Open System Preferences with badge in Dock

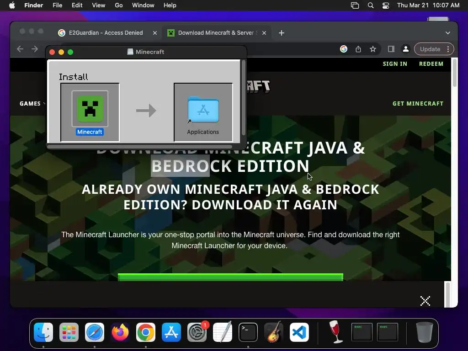[x=197, y=332]
